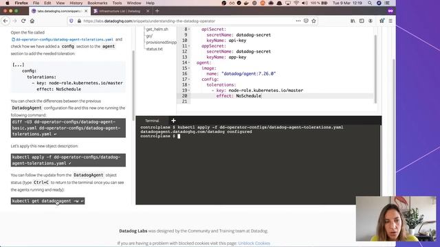The width and height of the screenshot is (440, 247).
Task: Click the file icon beside datadog-agent-tolerations.yaml link
Action: 13,40
